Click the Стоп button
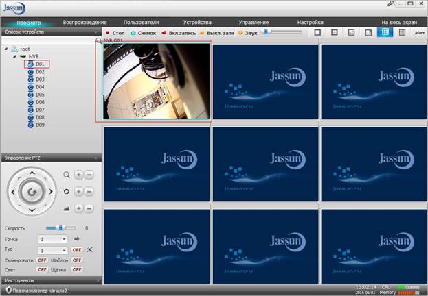The width and height of the screenshot is (428, 296). click(115, 33)
